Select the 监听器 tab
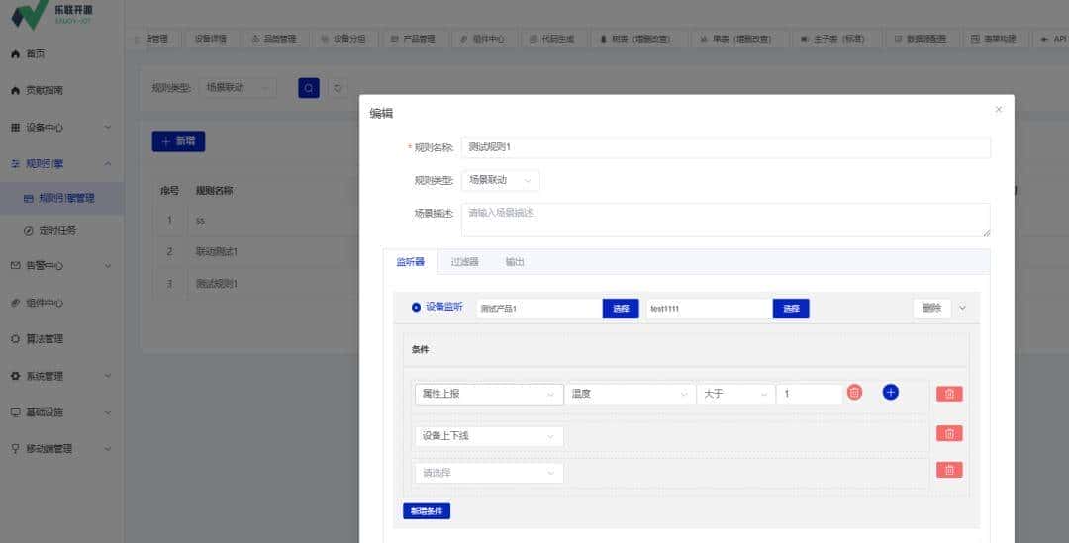Viewport: 1069px width, 543px height. click(411, 262)
